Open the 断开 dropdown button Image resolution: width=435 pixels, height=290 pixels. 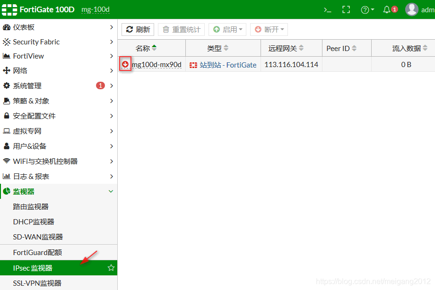pyautogui.click(x=269, y=29)
